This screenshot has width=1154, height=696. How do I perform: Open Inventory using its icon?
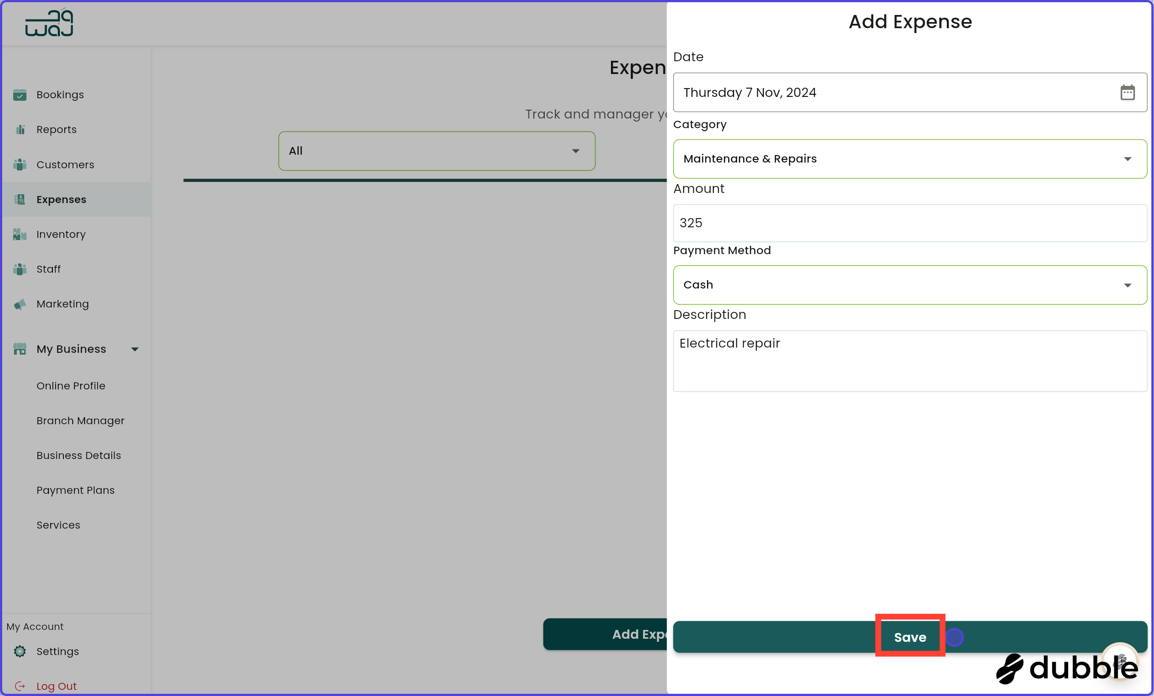point(20,234)
